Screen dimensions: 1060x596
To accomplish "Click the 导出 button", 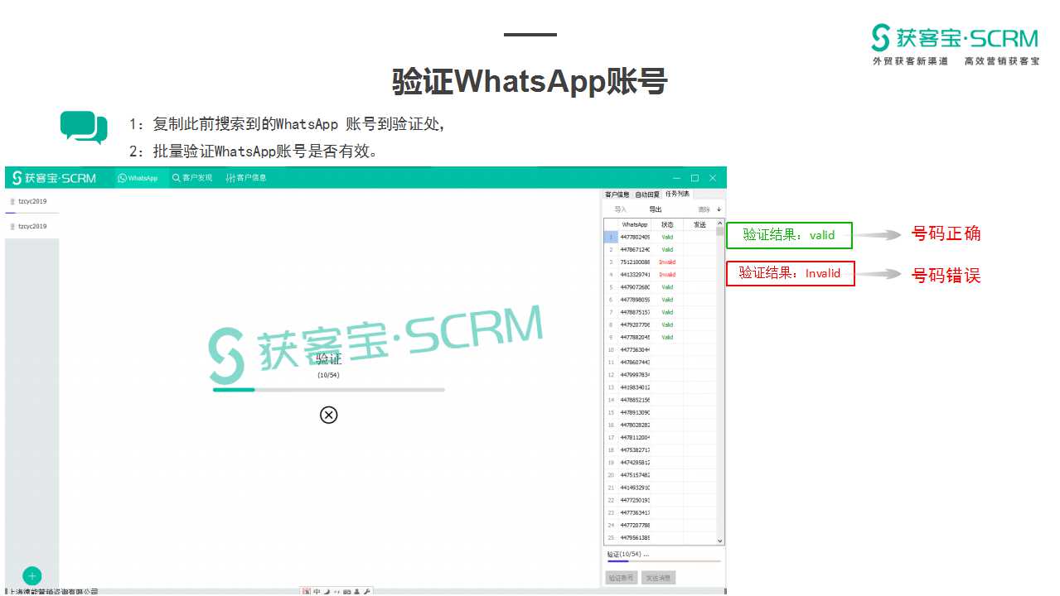I will tap(656, 209).
